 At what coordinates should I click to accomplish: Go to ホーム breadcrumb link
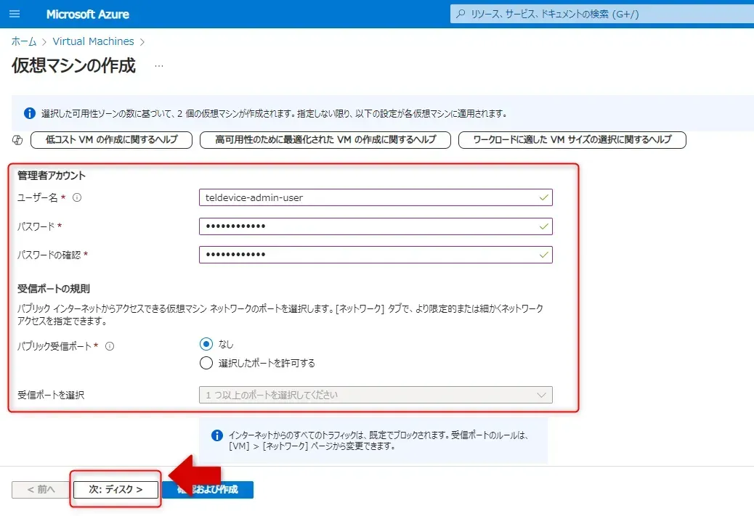point(24,41)
